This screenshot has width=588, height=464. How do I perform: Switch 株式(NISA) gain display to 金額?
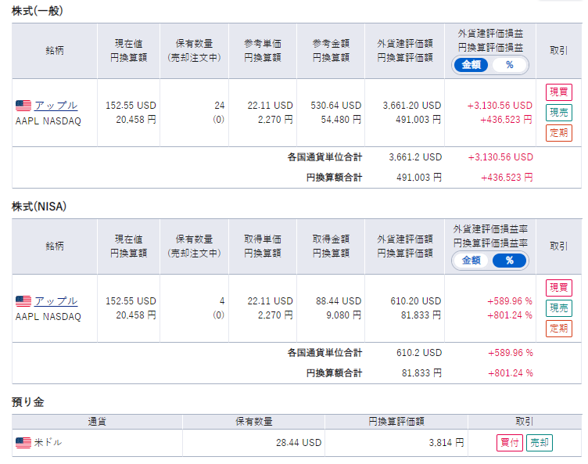[471, 261]
